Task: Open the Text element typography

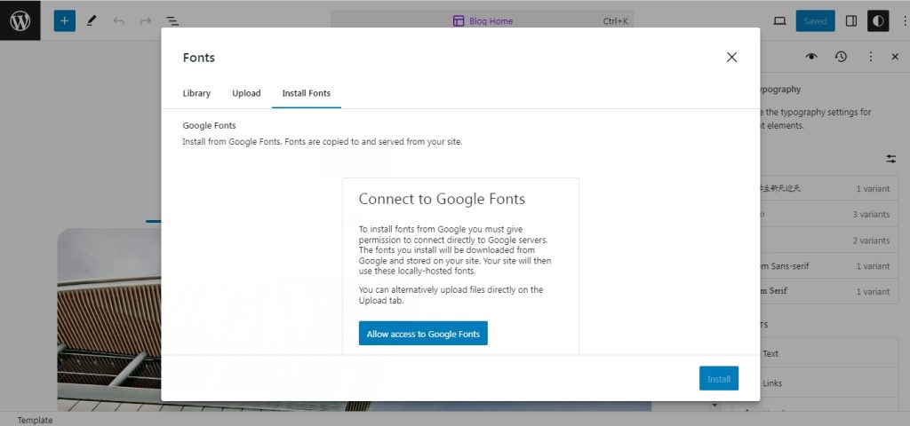Action: click(x=829, y=353)
